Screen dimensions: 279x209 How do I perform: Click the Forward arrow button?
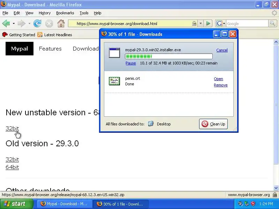click(22, 23)
